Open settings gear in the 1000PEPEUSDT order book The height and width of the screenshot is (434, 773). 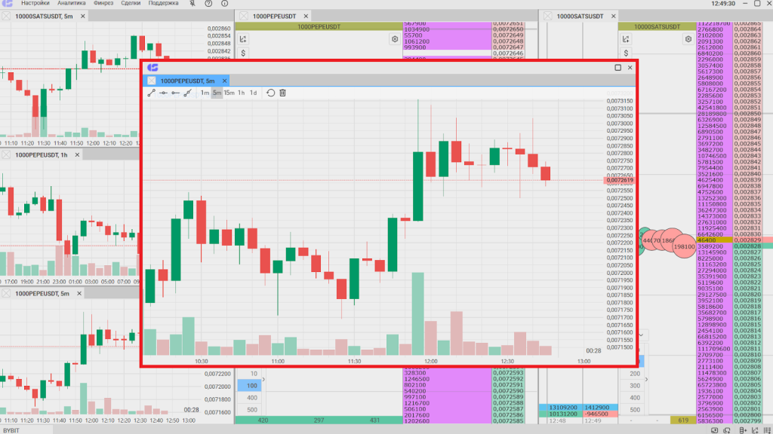[x=394, y=39]
